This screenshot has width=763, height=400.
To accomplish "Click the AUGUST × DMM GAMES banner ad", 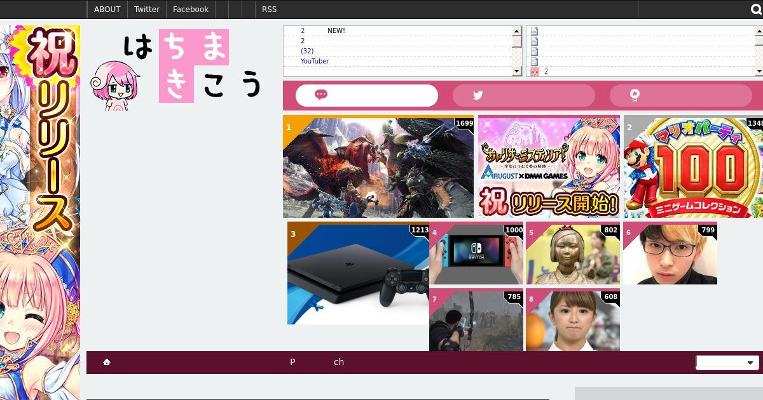I will pyautogui.click(x=549, y=166).
